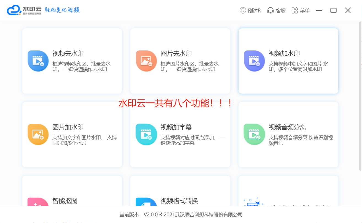
Task: Click description 框选图片水印区，批量去水印
Action: (190, 67)
